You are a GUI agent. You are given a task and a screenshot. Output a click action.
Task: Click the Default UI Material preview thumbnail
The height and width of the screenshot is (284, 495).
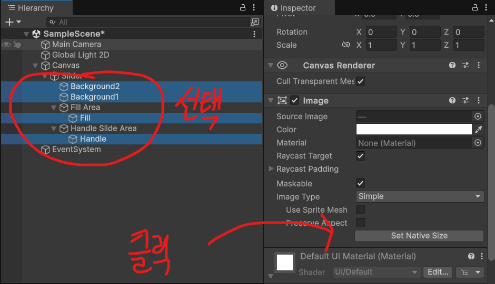(285, 262)
